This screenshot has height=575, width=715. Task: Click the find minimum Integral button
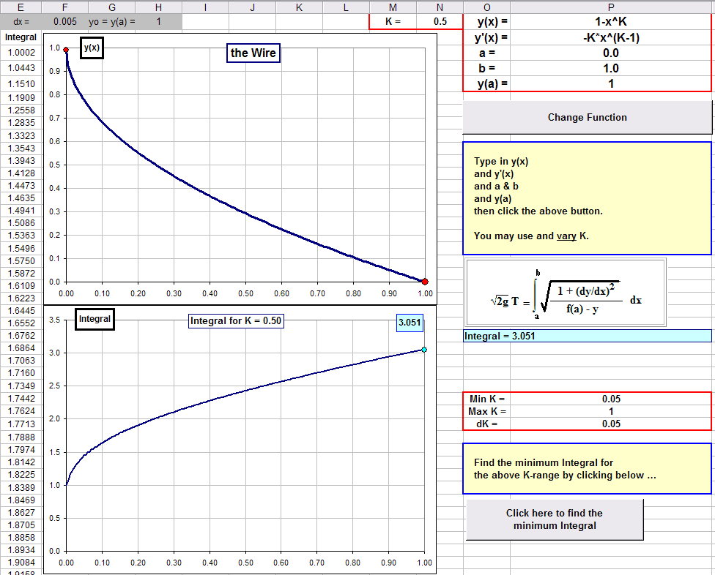tap(555, 519)
